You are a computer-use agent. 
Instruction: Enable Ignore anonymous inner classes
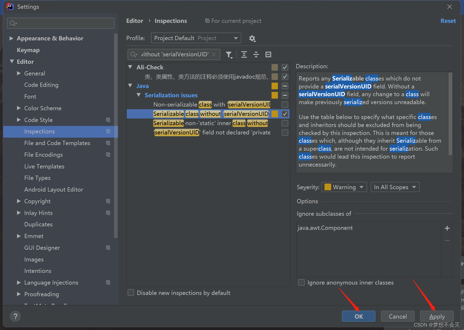301,282
